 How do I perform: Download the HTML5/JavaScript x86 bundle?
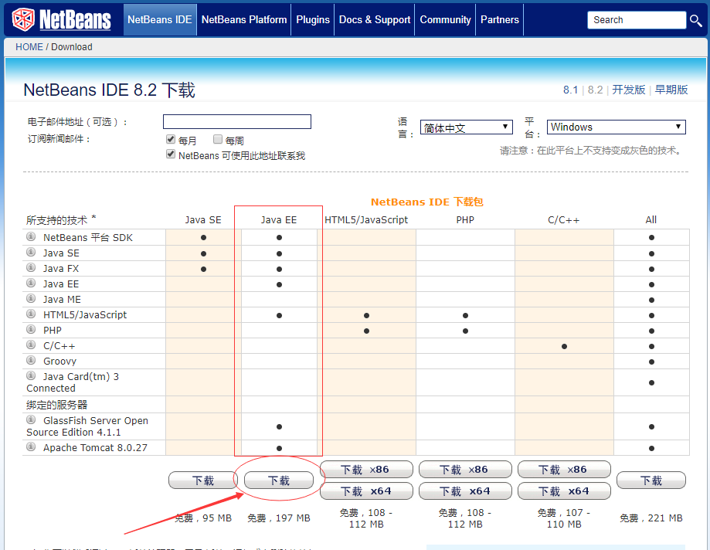366,470
